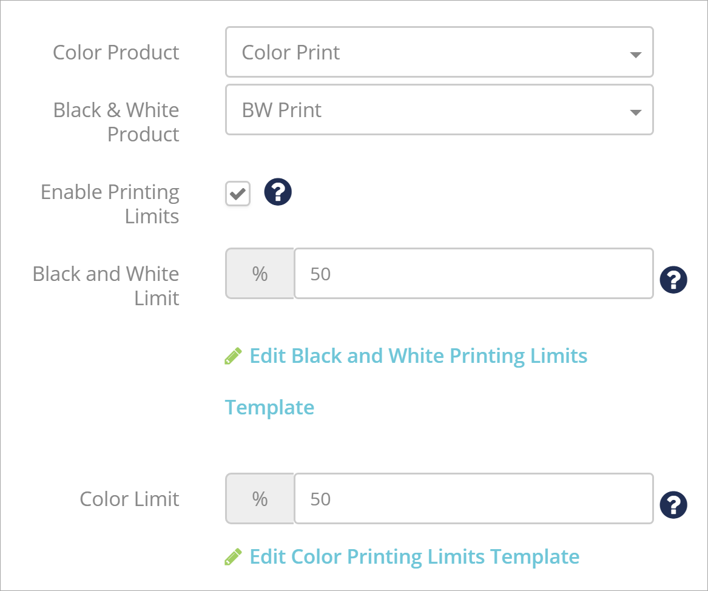Open the Black & White Product dropdown
Viewport: 708px width, 591px height.
click(x=439, y=110)
